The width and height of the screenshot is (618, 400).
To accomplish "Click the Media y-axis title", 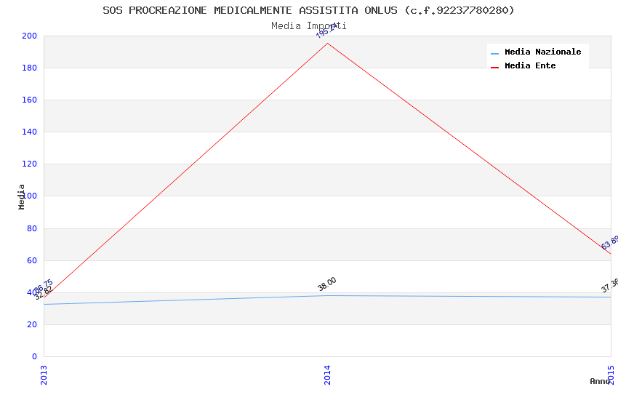I will point(21,196).
